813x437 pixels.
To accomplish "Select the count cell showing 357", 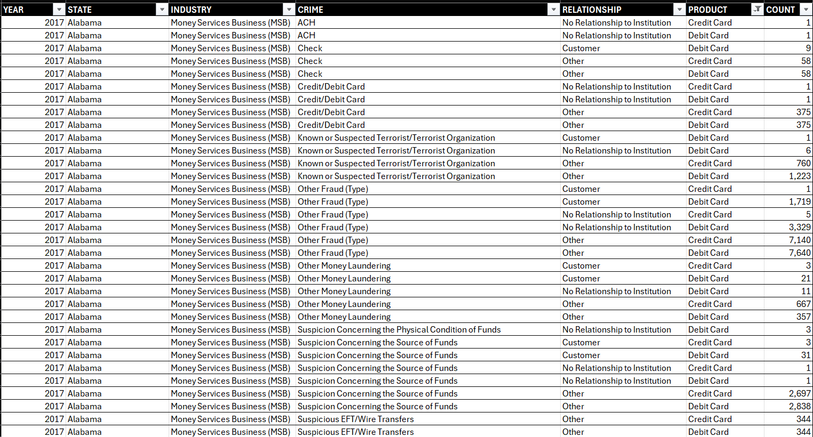I will point(788,317).
